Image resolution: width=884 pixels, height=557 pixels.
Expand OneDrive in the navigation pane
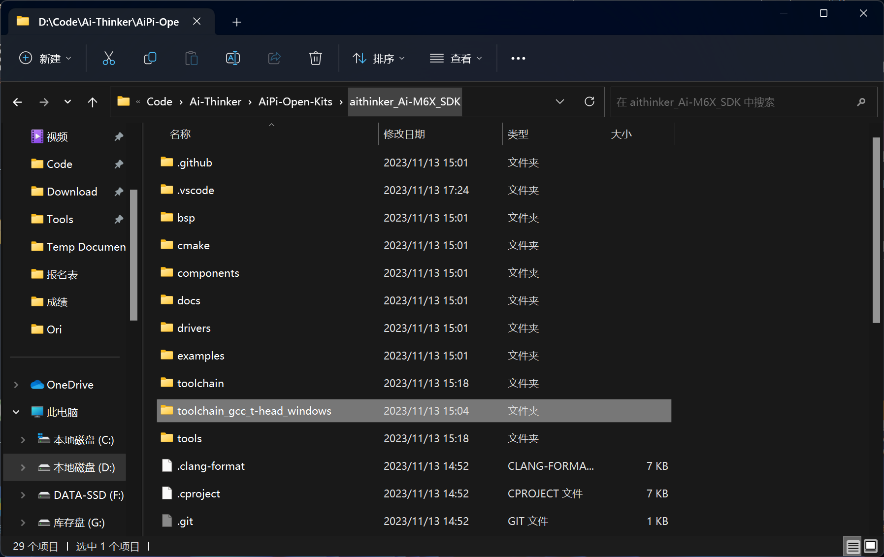coord(16,385)
